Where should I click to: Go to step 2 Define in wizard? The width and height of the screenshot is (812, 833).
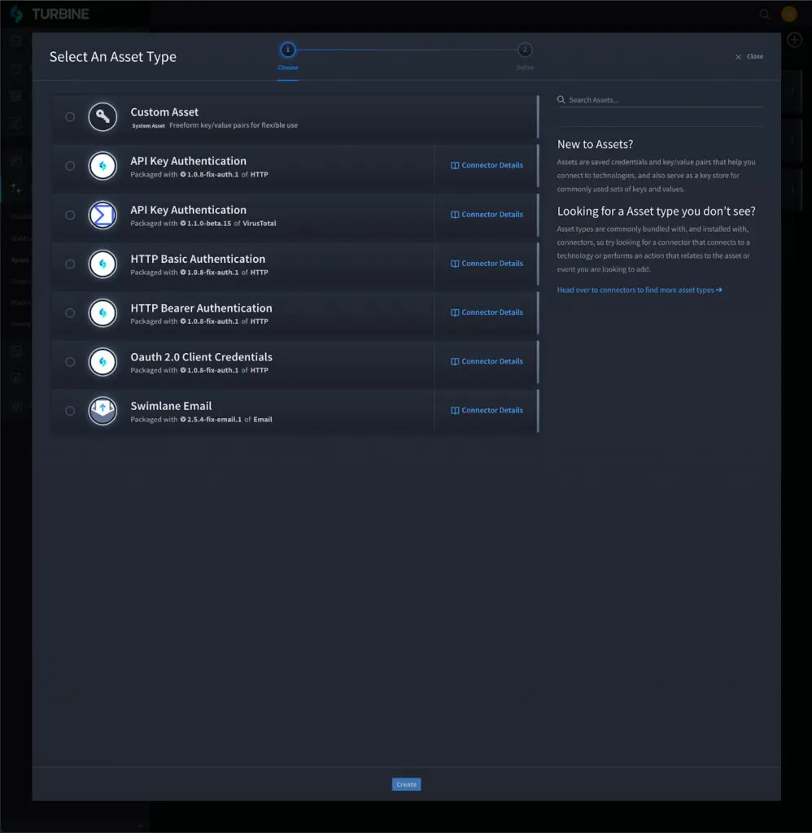click(x=525, y=50)
